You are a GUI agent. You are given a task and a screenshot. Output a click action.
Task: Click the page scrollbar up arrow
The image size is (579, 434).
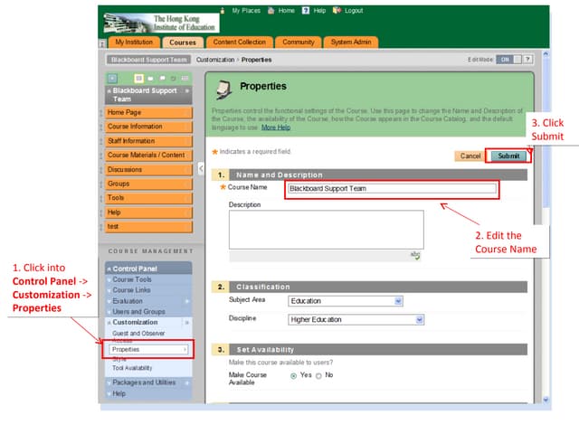tap(546, 54)
